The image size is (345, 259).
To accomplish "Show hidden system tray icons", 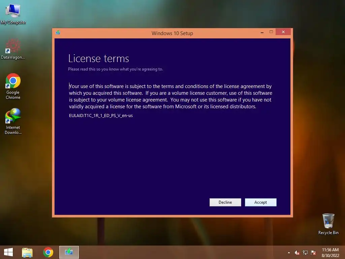I will [x=289, y=253].
